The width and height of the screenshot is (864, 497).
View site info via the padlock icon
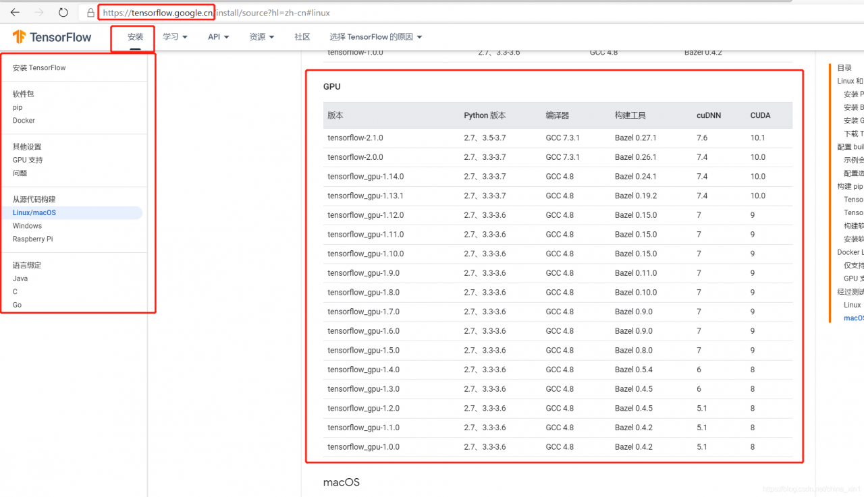[90, 13]
